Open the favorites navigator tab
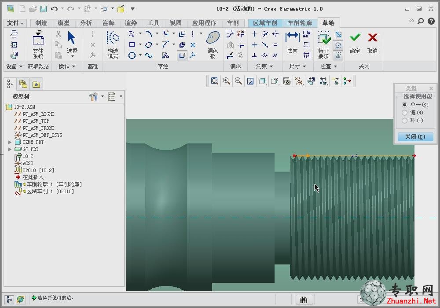The height and width of the screenshot is (308, 440). [36, 84]
